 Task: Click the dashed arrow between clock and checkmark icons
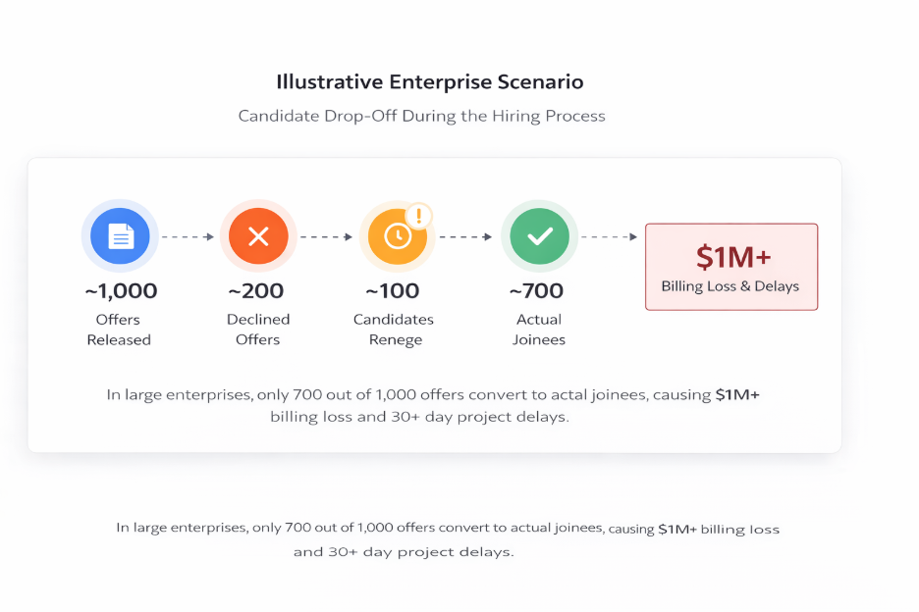pyautogui.click(x=465, y=236)
